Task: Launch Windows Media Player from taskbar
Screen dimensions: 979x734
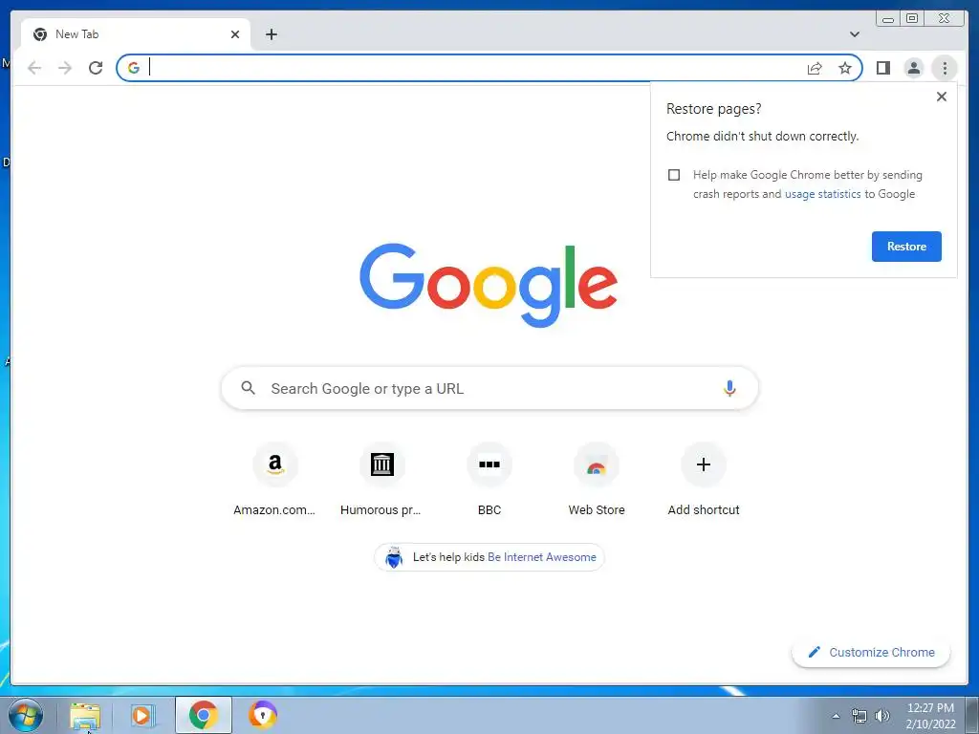Action: tap(143, 715)
